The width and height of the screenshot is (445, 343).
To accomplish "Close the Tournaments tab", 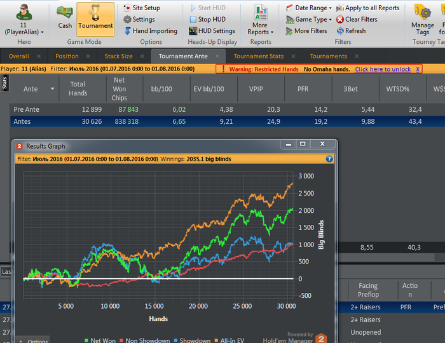I will tap(357, 56).
